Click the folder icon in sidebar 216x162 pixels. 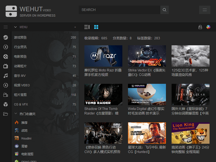click(x=6, y=114)
